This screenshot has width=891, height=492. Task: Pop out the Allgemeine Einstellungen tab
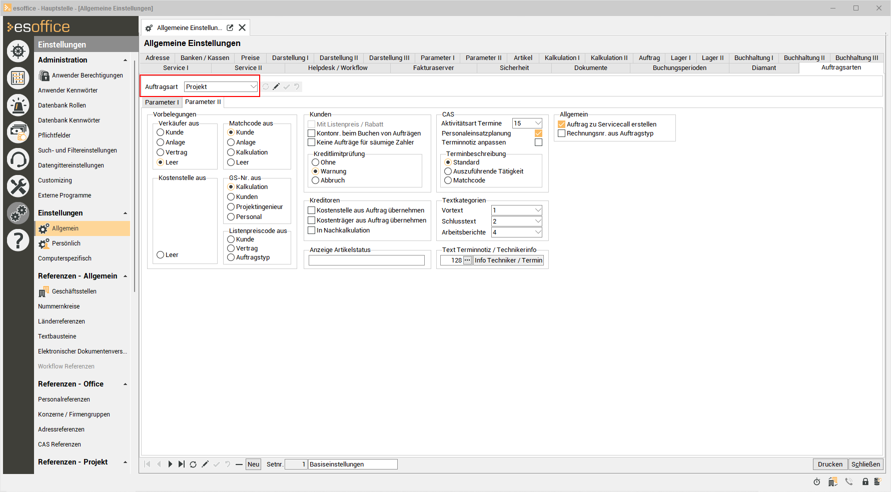(x=230, y=28)
